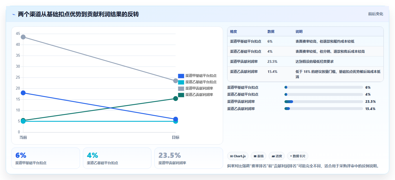Click the progress bar for 渠道甲基础平台扣点
Image resolution: width=395 pixels, height=180 pixels.
(x=324, y=87)
